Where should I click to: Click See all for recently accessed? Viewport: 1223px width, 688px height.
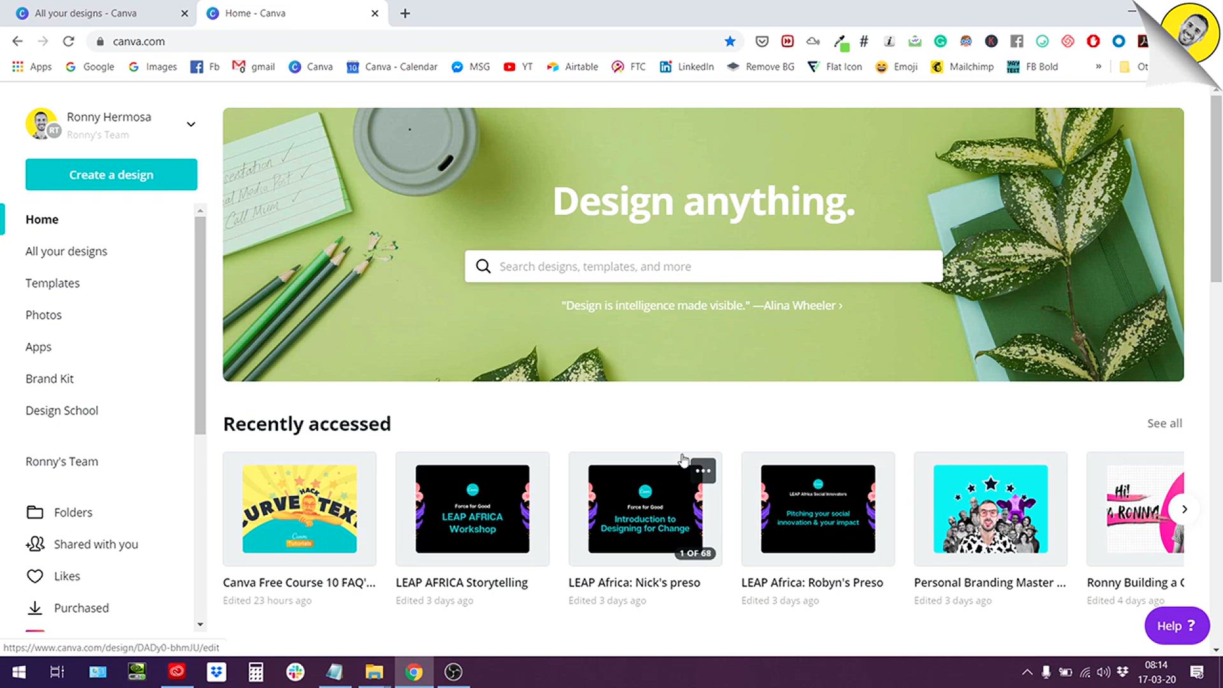[1164, 423]
